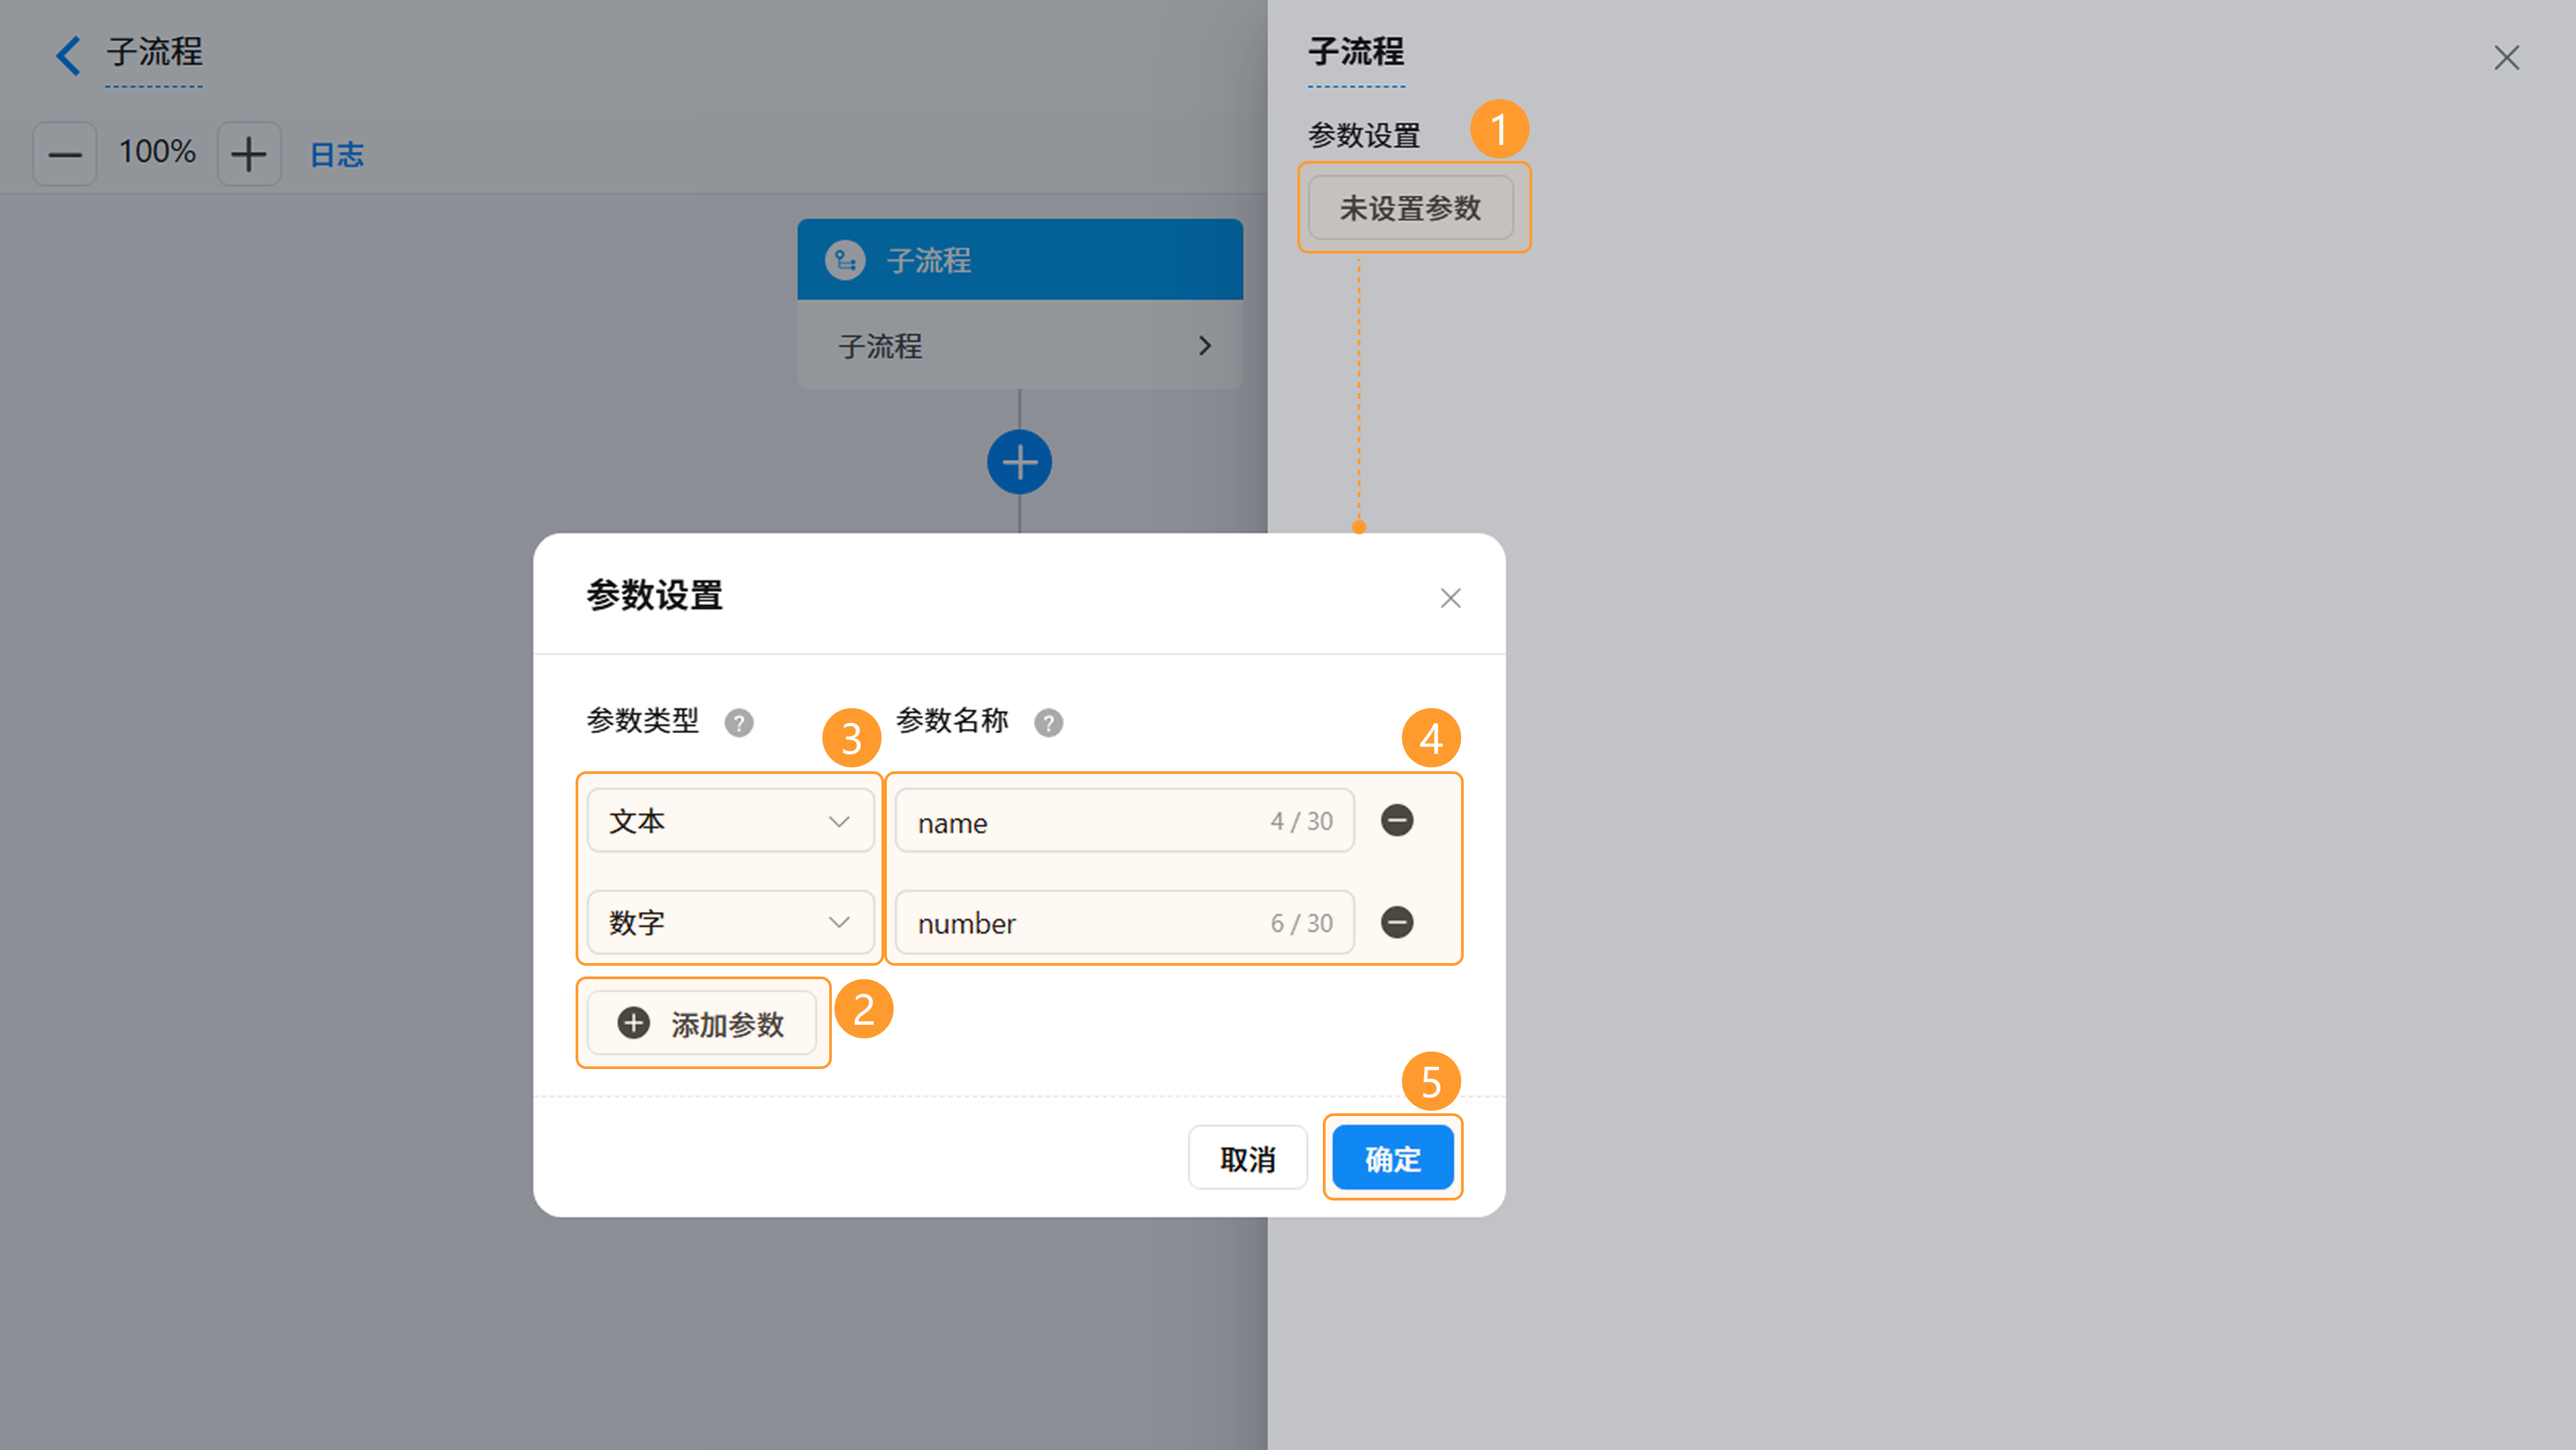Zoom out with the minus button

(x=65, y=154)
